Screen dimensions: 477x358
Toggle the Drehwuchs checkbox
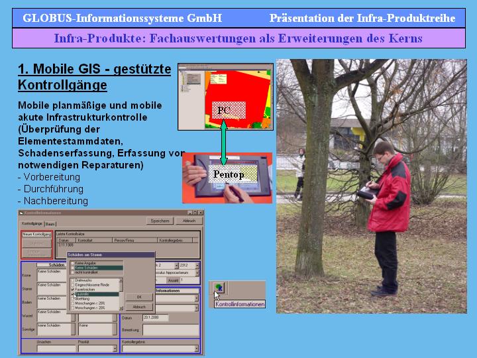tap(72, 280)
